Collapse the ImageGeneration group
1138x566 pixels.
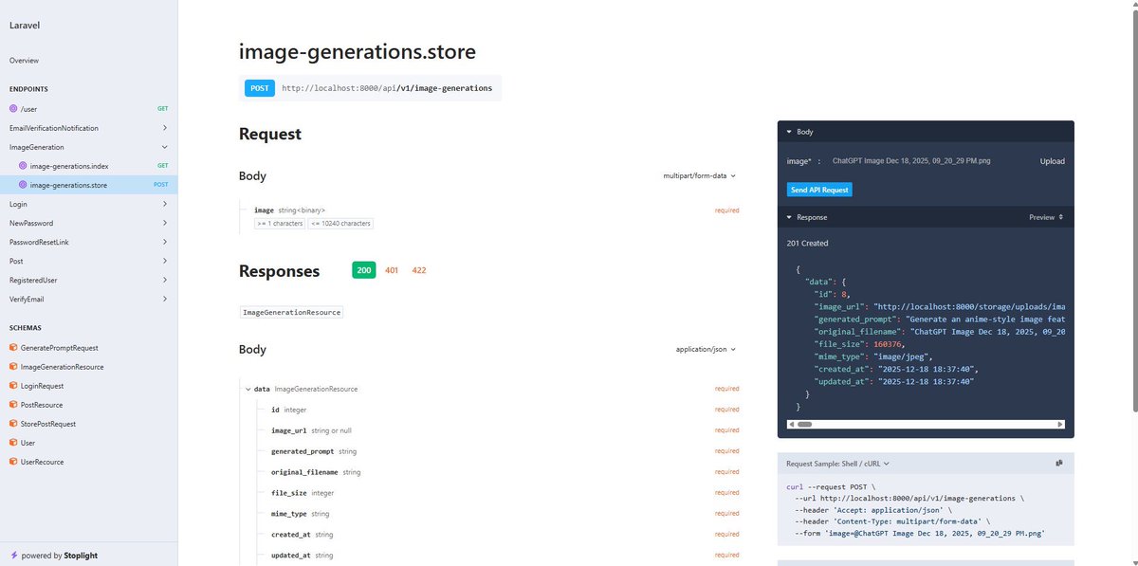pyautogui.click(x=165, y=147)
